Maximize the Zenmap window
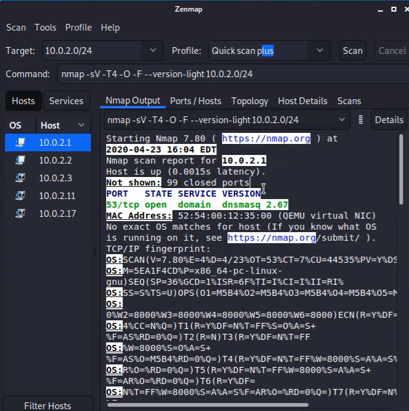Image resolution: width=409 pixels, height=411 pixels. 394,9
